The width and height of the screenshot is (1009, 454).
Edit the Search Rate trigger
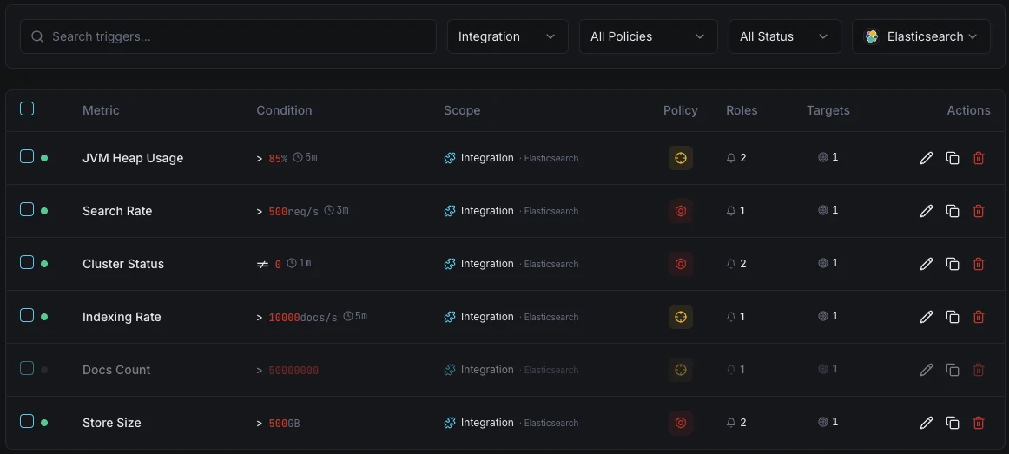click(926, 211)
